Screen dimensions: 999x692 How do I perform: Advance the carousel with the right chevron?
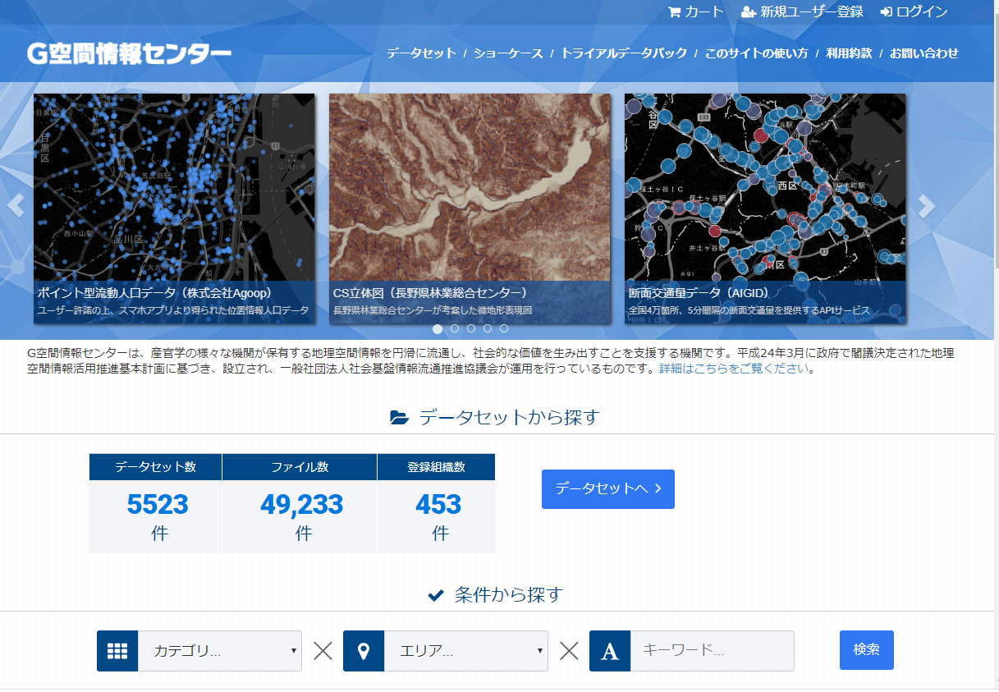[926, 205]
